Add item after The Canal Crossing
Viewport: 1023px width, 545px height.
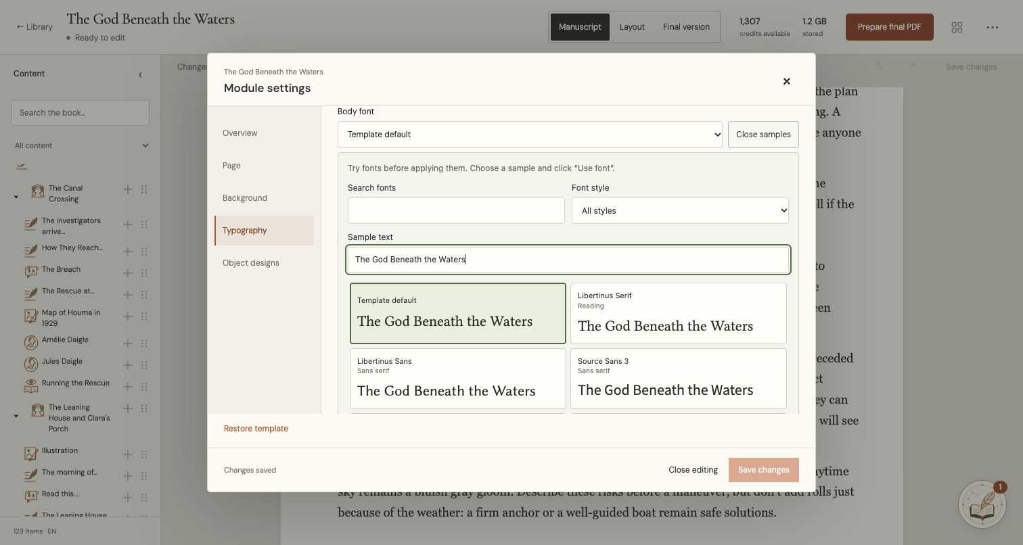point(127,190)
